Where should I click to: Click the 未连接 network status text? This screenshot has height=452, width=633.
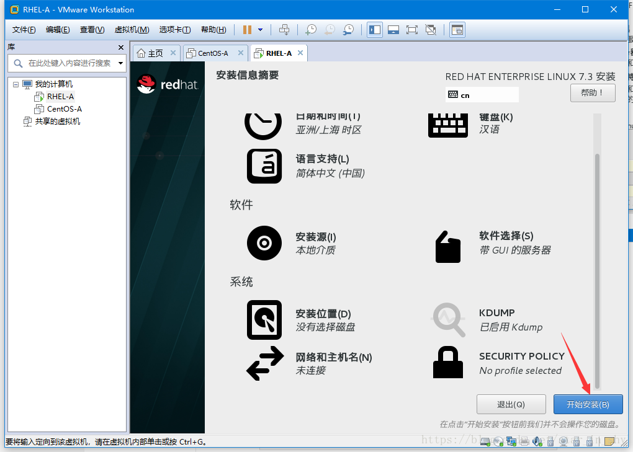pyautogui.click(x=310, y=371)
